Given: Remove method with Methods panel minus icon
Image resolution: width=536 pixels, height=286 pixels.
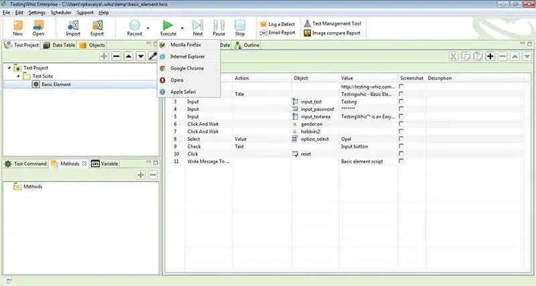Looking at the screenshot, I should [153, 175].
